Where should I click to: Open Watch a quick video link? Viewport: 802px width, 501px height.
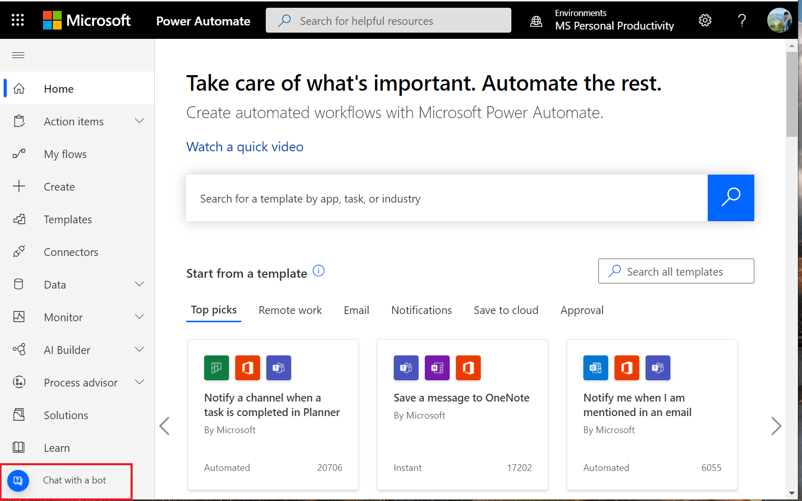245,147
